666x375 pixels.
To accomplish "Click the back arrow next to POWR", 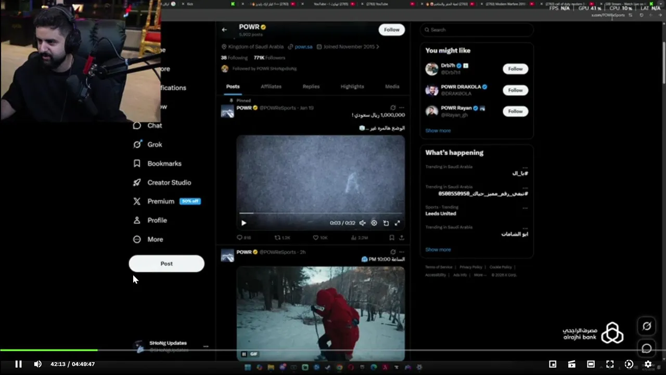I will pos(224,30).
